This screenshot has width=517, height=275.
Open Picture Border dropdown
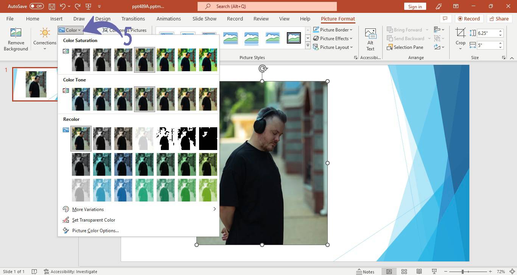[x=333, y=30]
